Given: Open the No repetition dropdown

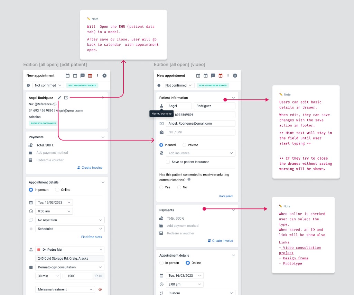Looking at the screenshot, I should tap(70, 220).
